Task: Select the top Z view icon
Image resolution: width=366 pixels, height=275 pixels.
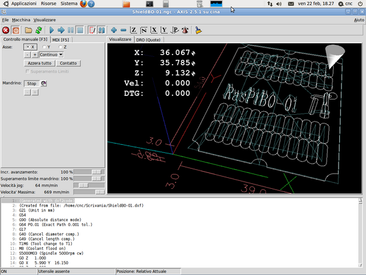Action: (x=134, y=29)
